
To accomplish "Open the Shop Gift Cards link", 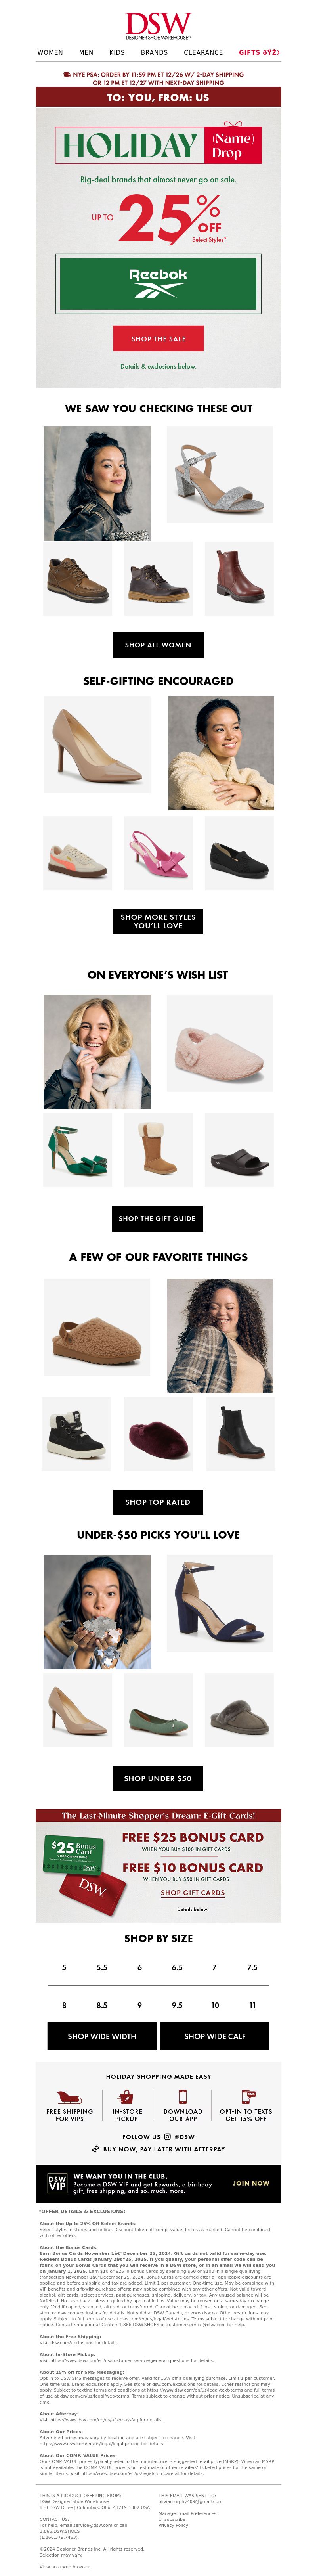I will pos(193,1892).
